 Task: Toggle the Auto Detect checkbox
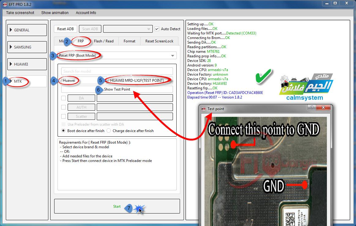[157, 29]
